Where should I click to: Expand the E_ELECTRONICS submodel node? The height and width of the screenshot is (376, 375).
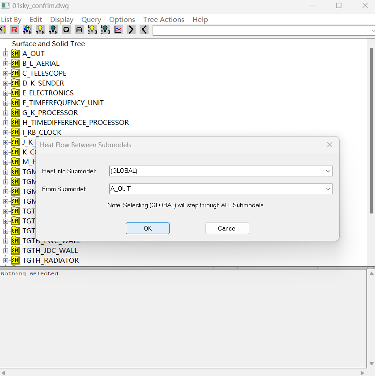pyautogui.click(x=6, y=93)
